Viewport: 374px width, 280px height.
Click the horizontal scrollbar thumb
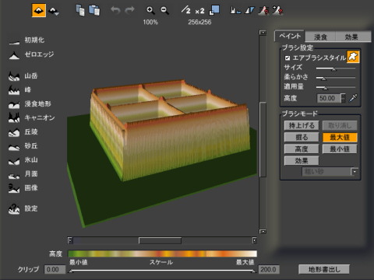click(x=160, y=240)
